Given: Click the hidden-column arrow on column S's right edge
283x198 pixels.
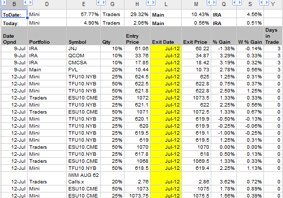Looking at the screenshot, I should [262, 3].
